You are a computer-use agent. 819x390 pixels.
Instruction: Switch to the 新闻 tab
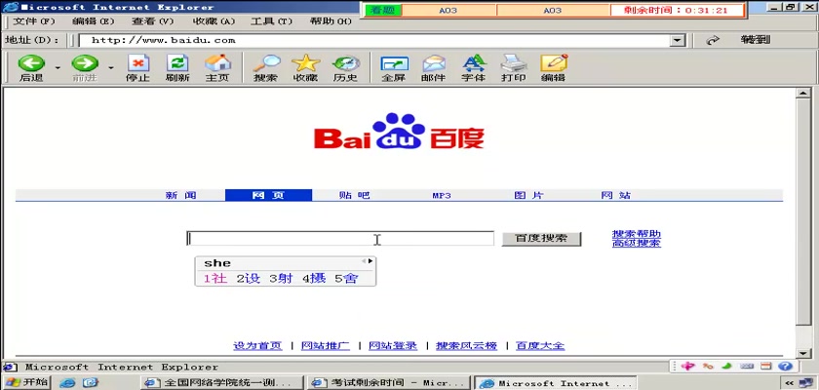tap(181, 195)
